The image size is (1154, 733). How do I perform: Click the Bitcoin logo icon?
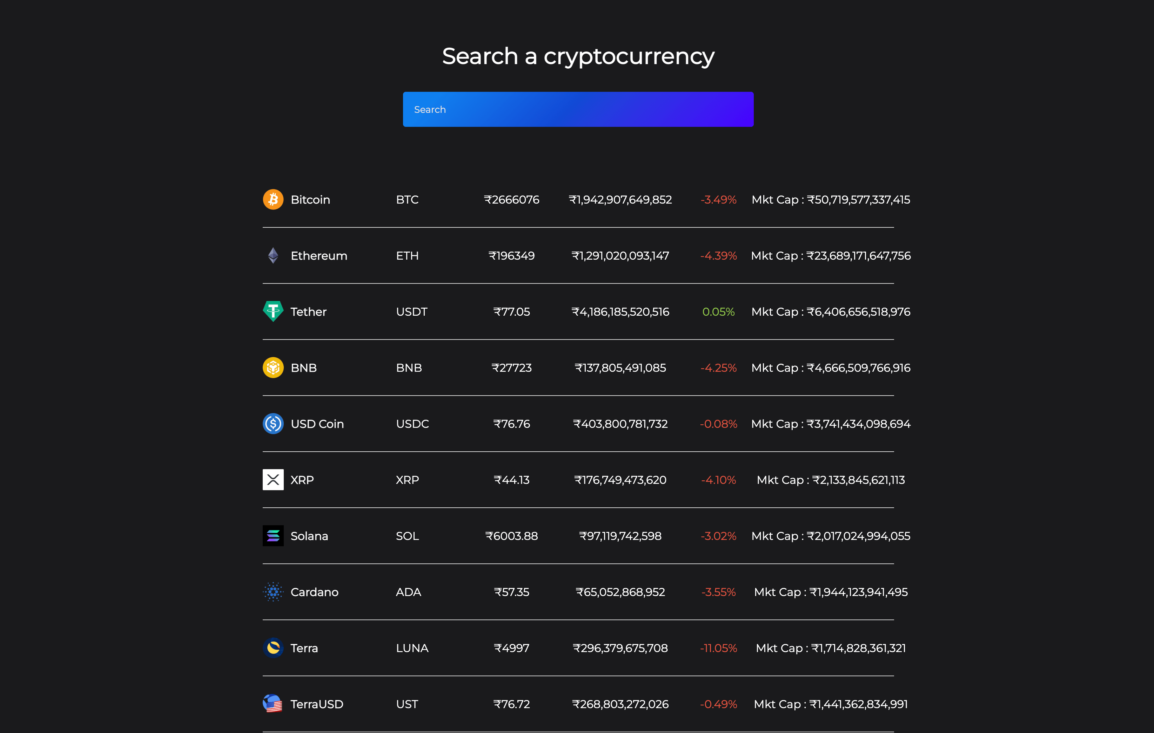tap(273, 200)
